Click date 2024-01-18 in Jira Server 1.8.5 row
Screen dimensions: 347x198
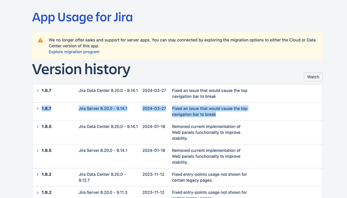(x=154, y=150)
